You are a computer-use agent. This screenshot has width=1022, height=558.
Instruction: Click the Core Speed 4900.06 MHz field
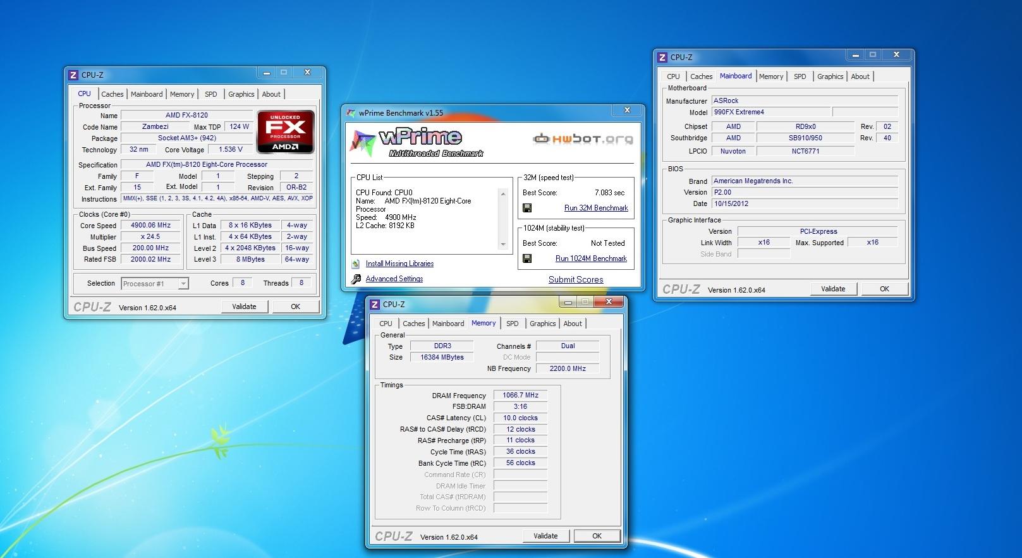tap(150, 226)
